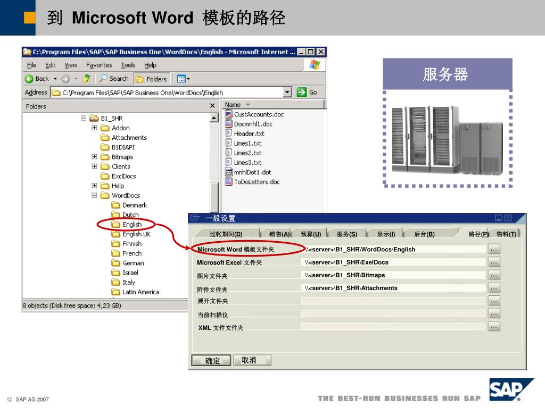Open the Tools menu
This screenshot has height=408, width=545.
(128, 65)
